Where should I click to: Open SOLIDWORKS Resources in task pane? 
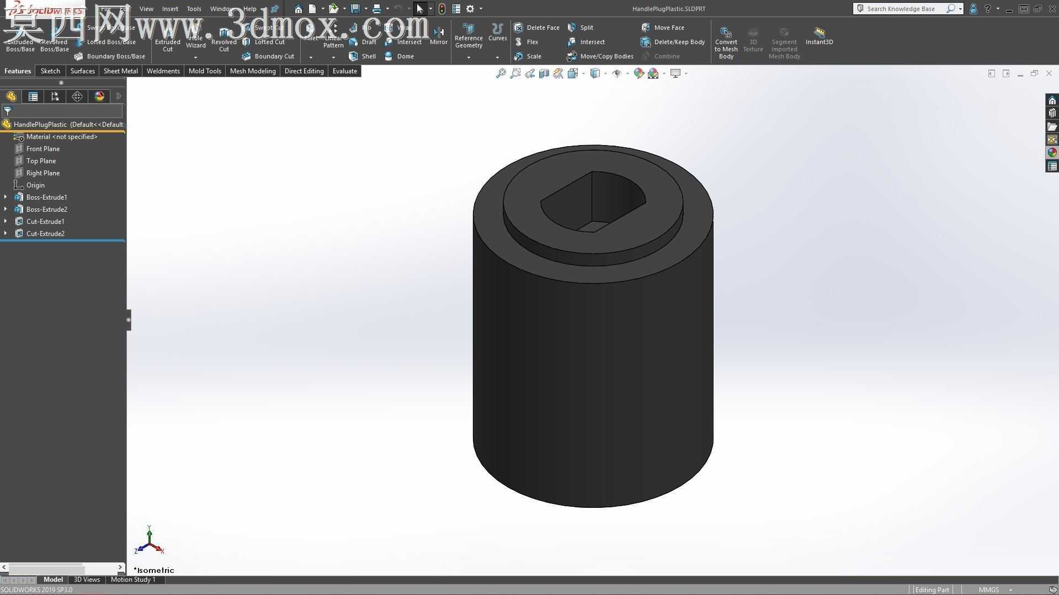point(1052,100)
